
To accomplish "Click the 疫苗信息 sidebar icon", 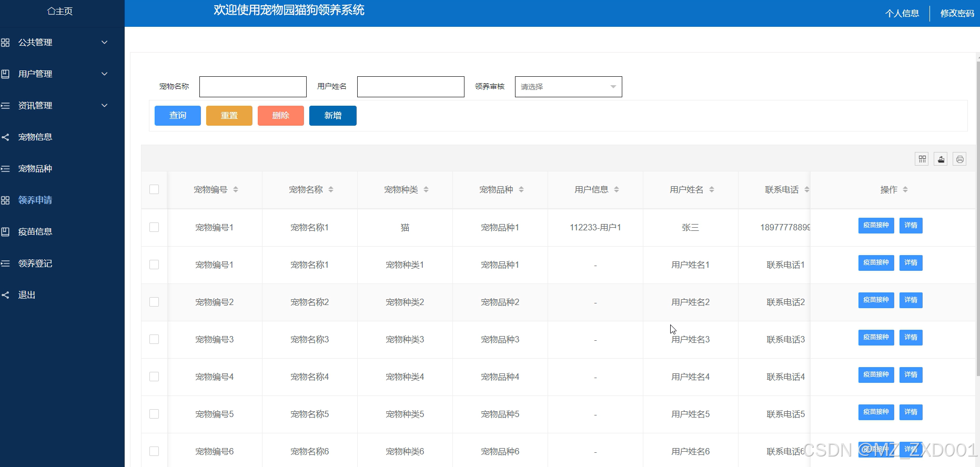I will pyautogui.click(x=5, y=232).
